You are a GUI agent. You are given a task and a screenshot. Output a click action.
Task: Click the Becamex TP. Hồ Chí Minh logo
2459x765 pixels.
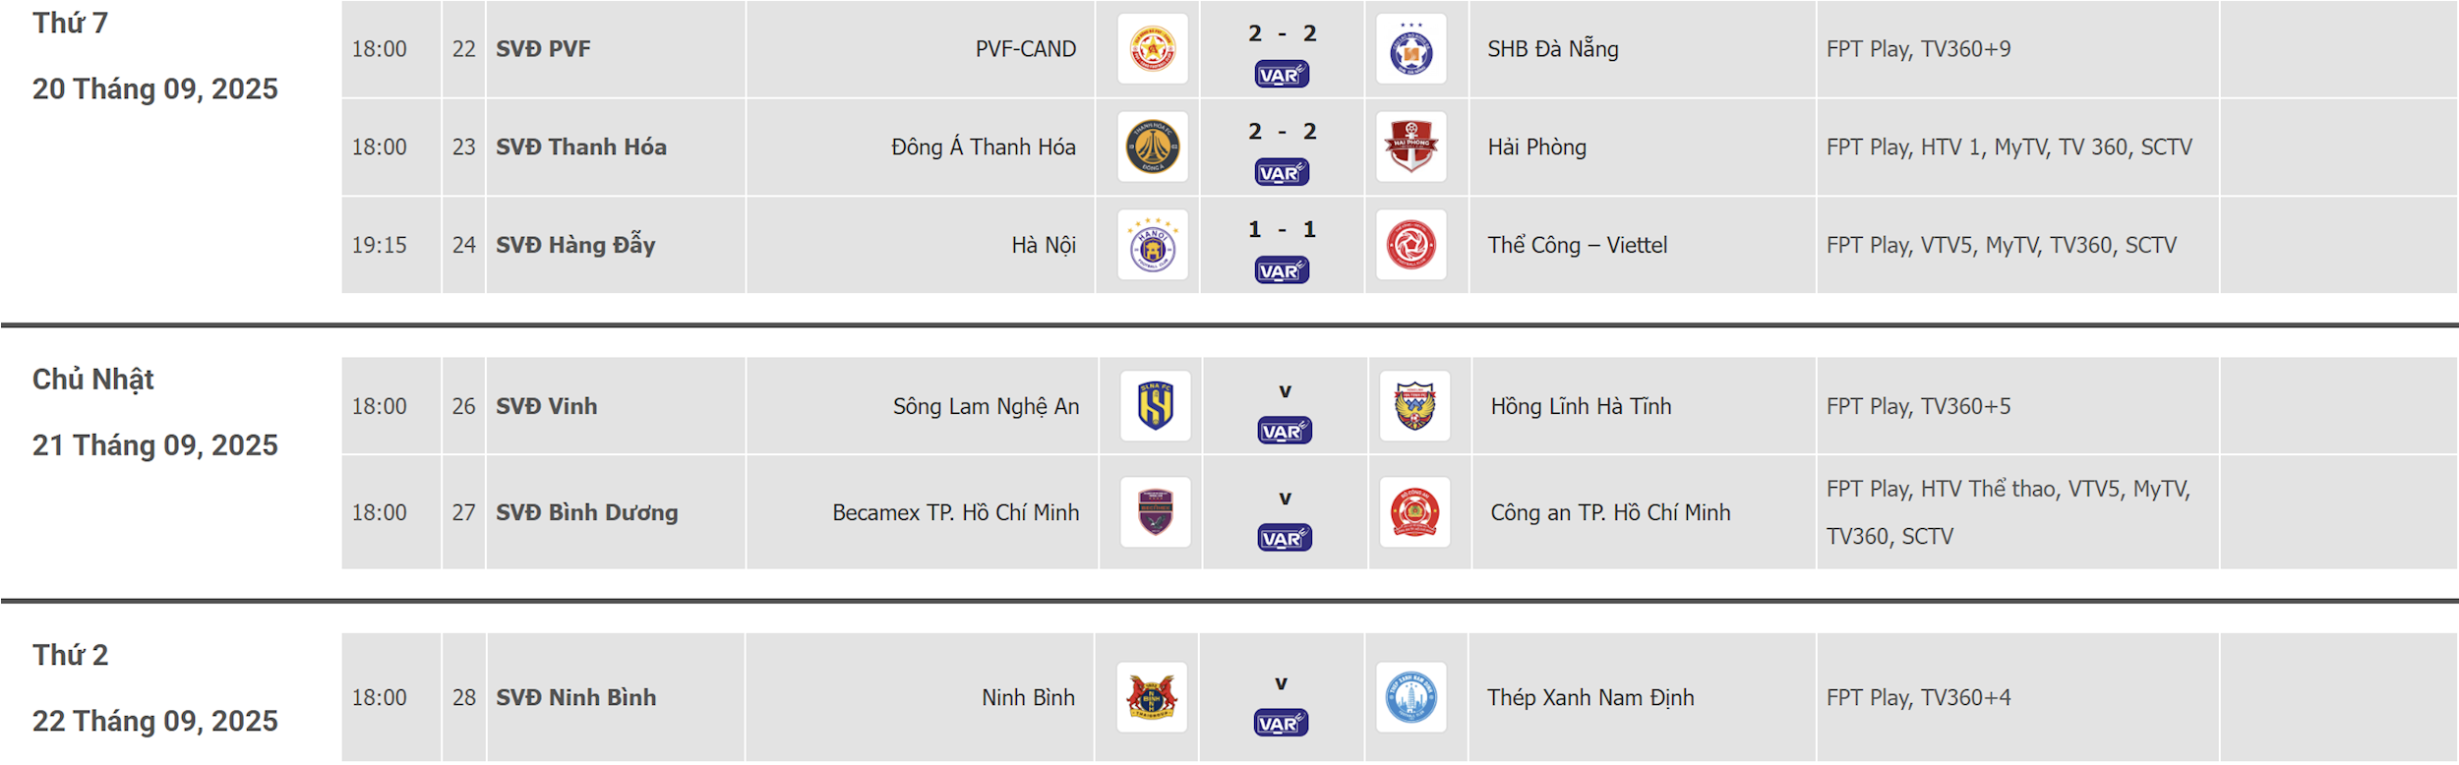click(x=1156, y=512)
